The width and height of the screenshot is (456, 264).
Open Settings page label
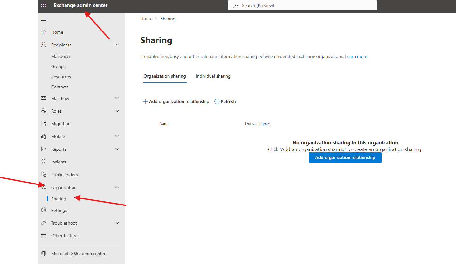[59, 210]
